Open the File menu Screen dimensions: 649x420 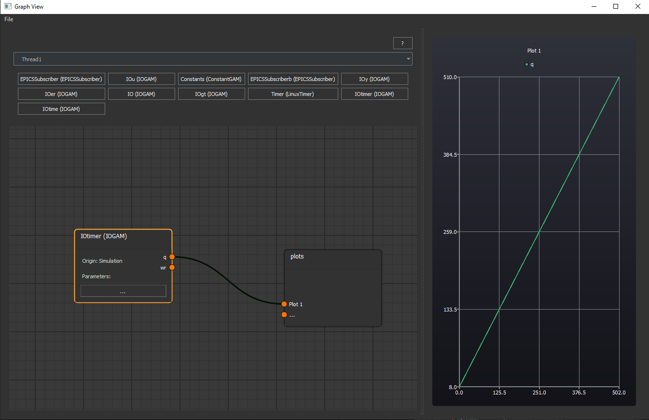pyautogui.click(x=8, y=19)
